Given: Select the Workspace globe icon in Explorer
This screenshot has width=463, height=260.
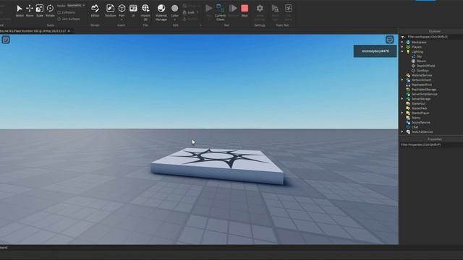Looking at the screenshot, I should click(x=408, y=43).
